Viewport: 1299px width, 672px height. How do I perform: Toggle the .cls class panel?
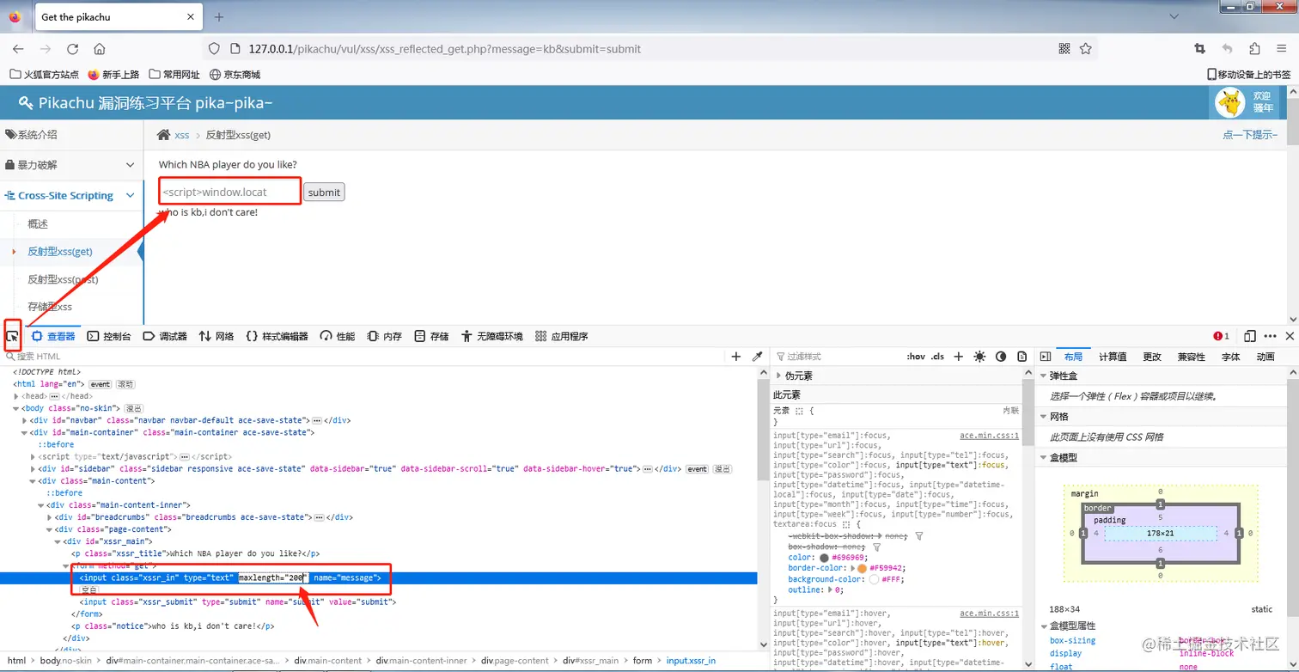click(937, 357)
